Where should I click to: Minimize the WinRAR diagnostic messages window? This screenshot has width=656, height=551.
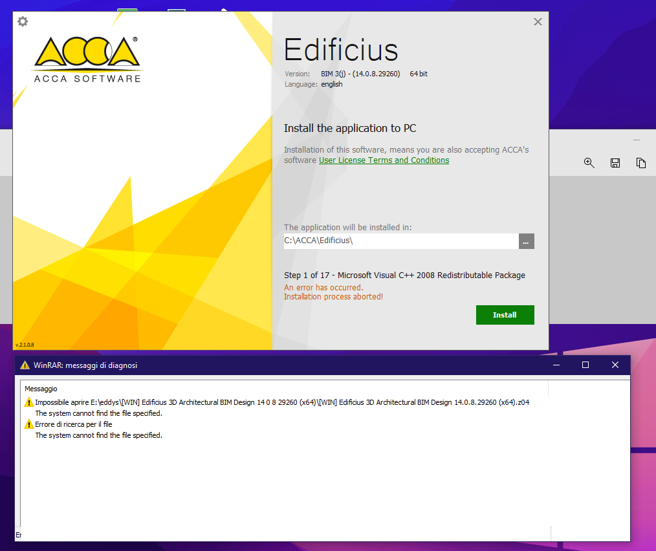tap(556, 365)
